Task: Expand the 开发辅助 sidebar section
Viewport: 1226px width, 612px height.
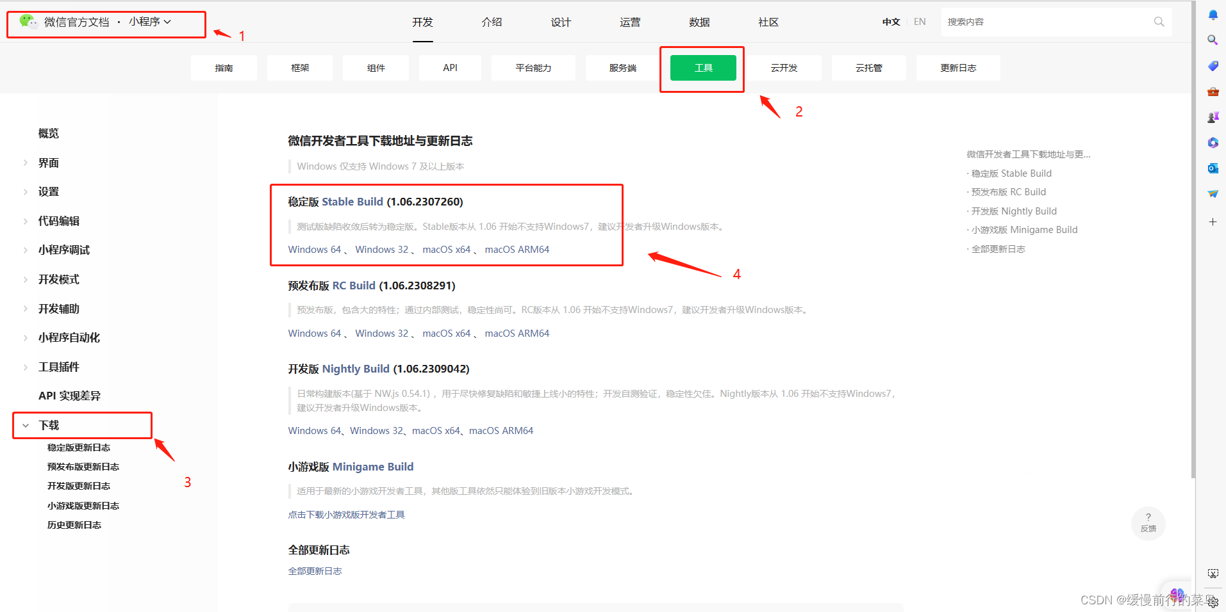Action: coord(26,309)
